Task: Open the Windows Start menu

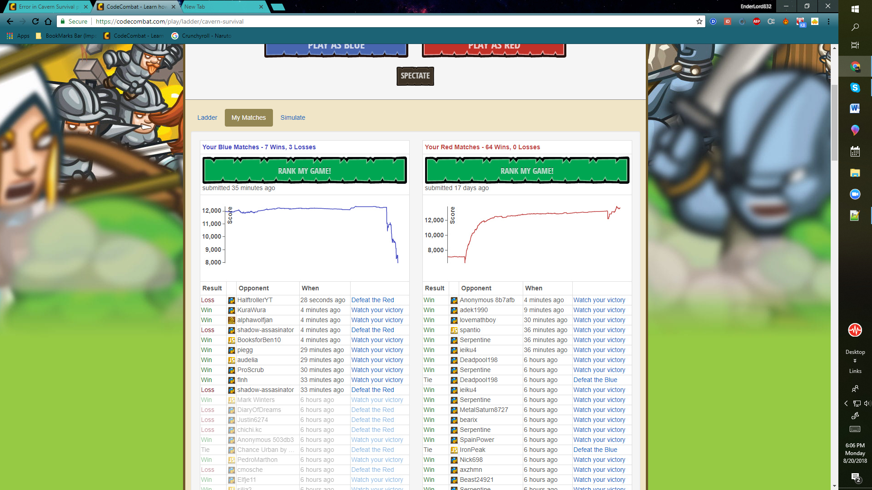Action: pyautogui.click(x=855, y=9)
